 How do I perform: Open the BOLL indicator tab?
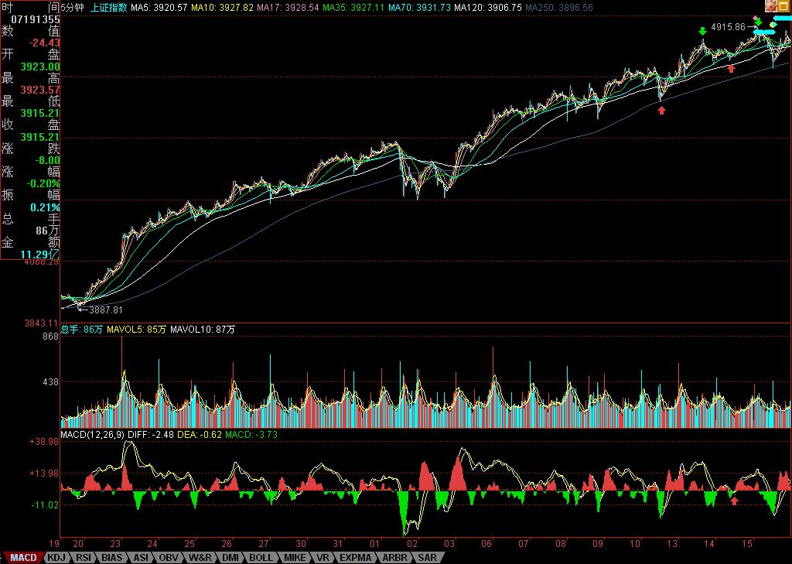coord(261,557)
